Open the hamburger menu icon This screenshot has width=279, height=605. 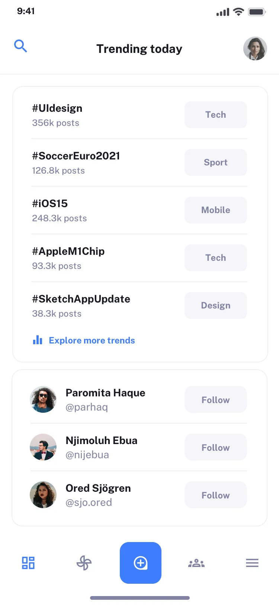pos(252,563)
